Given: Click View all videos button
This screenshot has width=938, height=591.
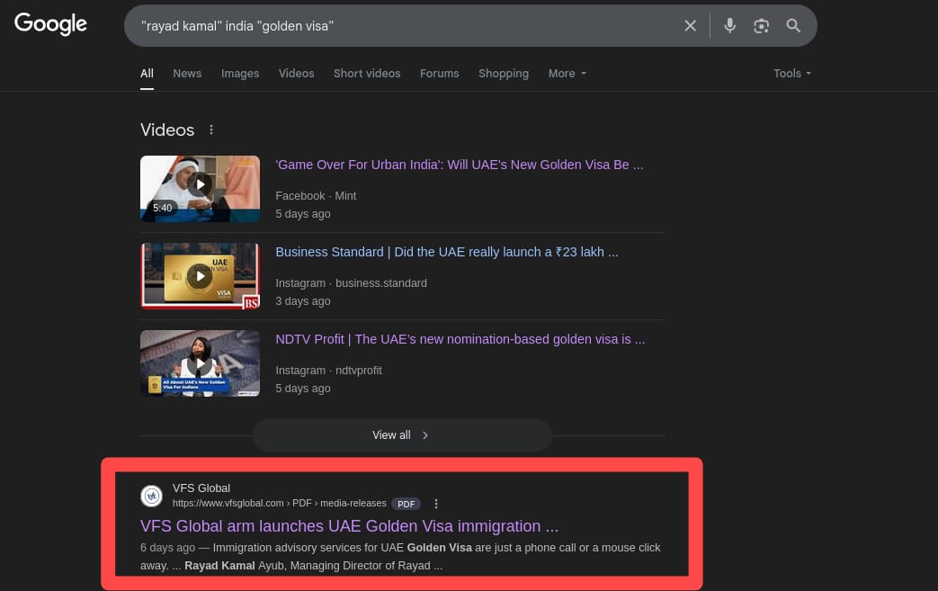Looking at the screenshot, I should click(402, 435).
